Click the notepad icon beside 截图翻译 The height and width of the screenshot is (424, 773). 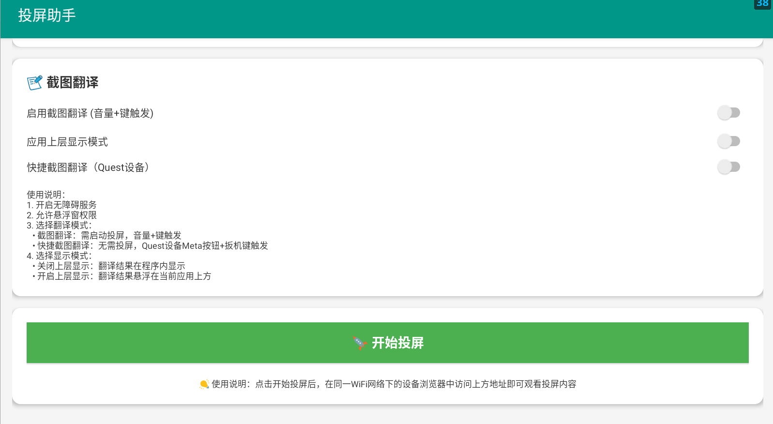(x=34, y=83)
